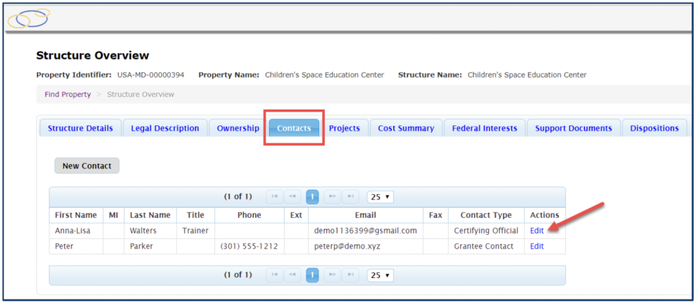Screen dimensions: 699x305
Task: Follow the Find Property breadcrumb link
Action: click(68, 95)
